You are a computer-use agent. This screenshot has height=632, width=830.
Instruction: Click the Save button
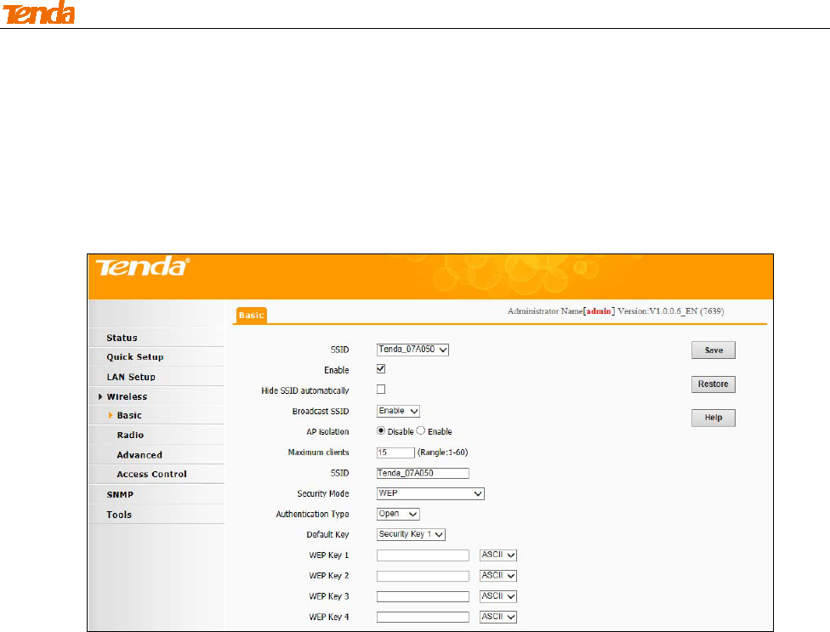click(713, 350)
